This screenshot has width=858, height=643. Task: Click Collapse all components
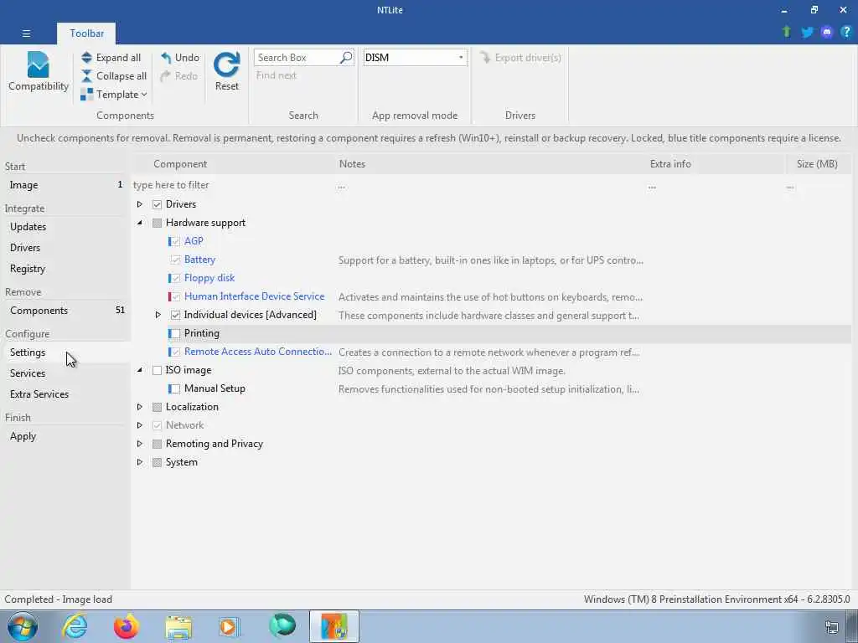coord(114,76)
